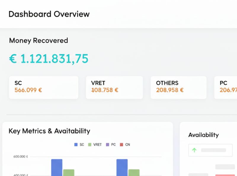Toggle the PC series in chart legend
Image resolution: width=237 pixels, height=176 pixels.
tap(111, 145)
